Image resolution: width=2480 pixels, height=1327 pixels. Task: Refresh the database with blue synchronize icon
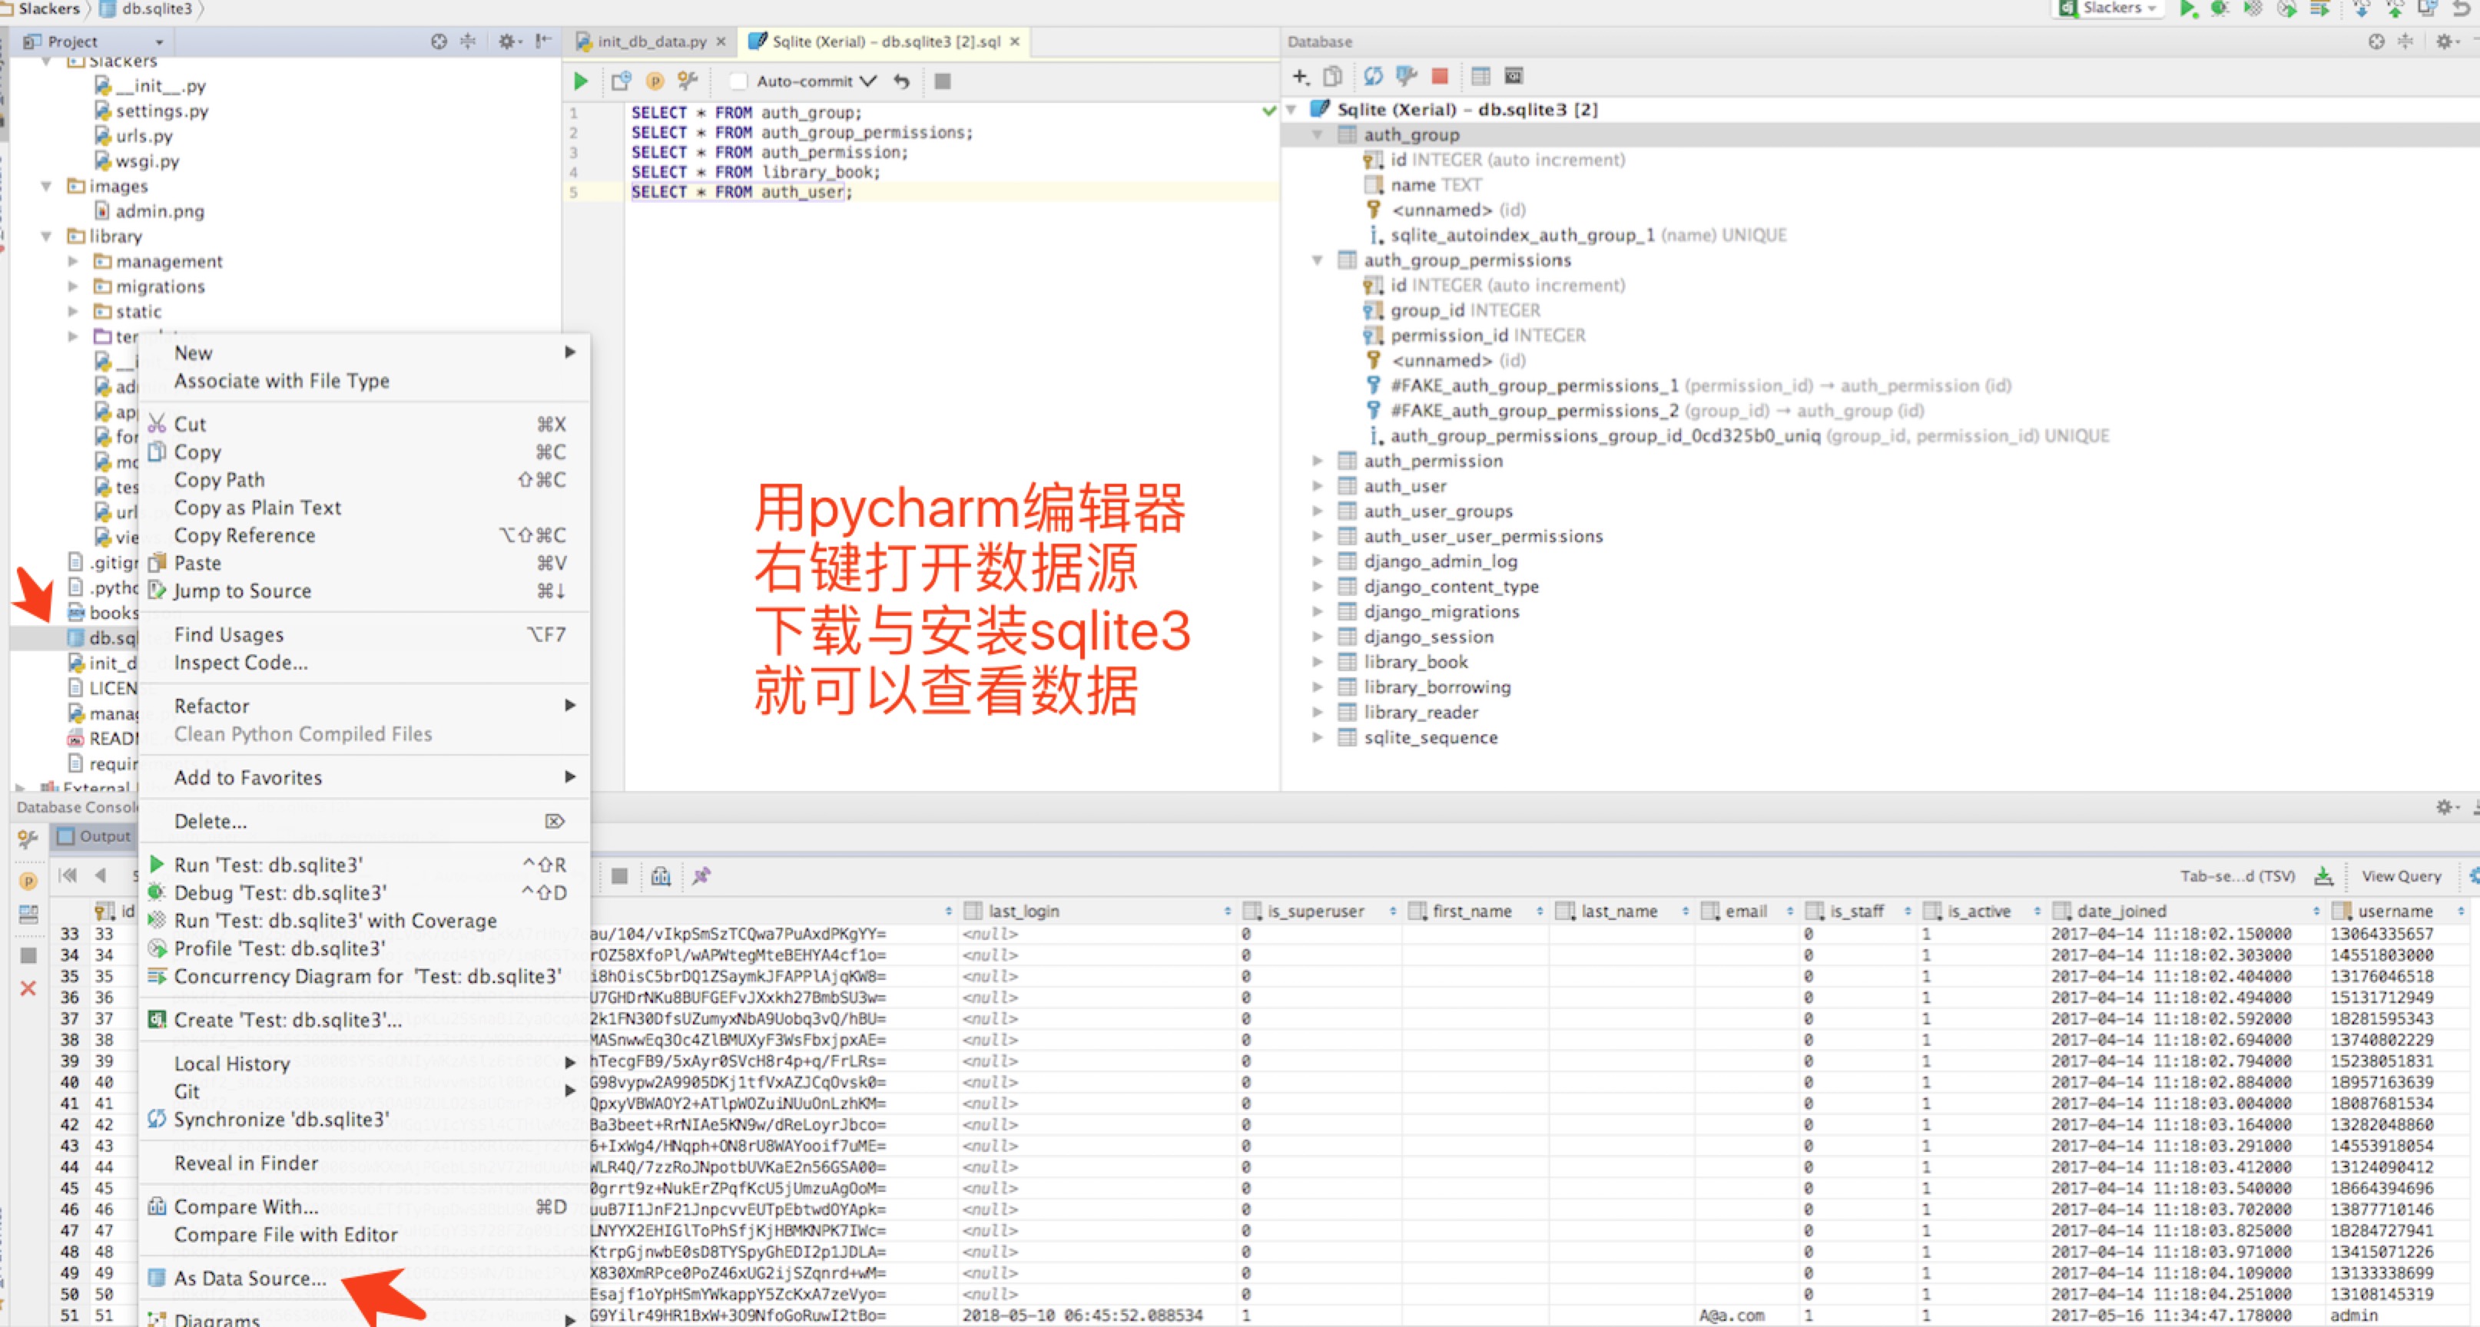pos(1373,76)
